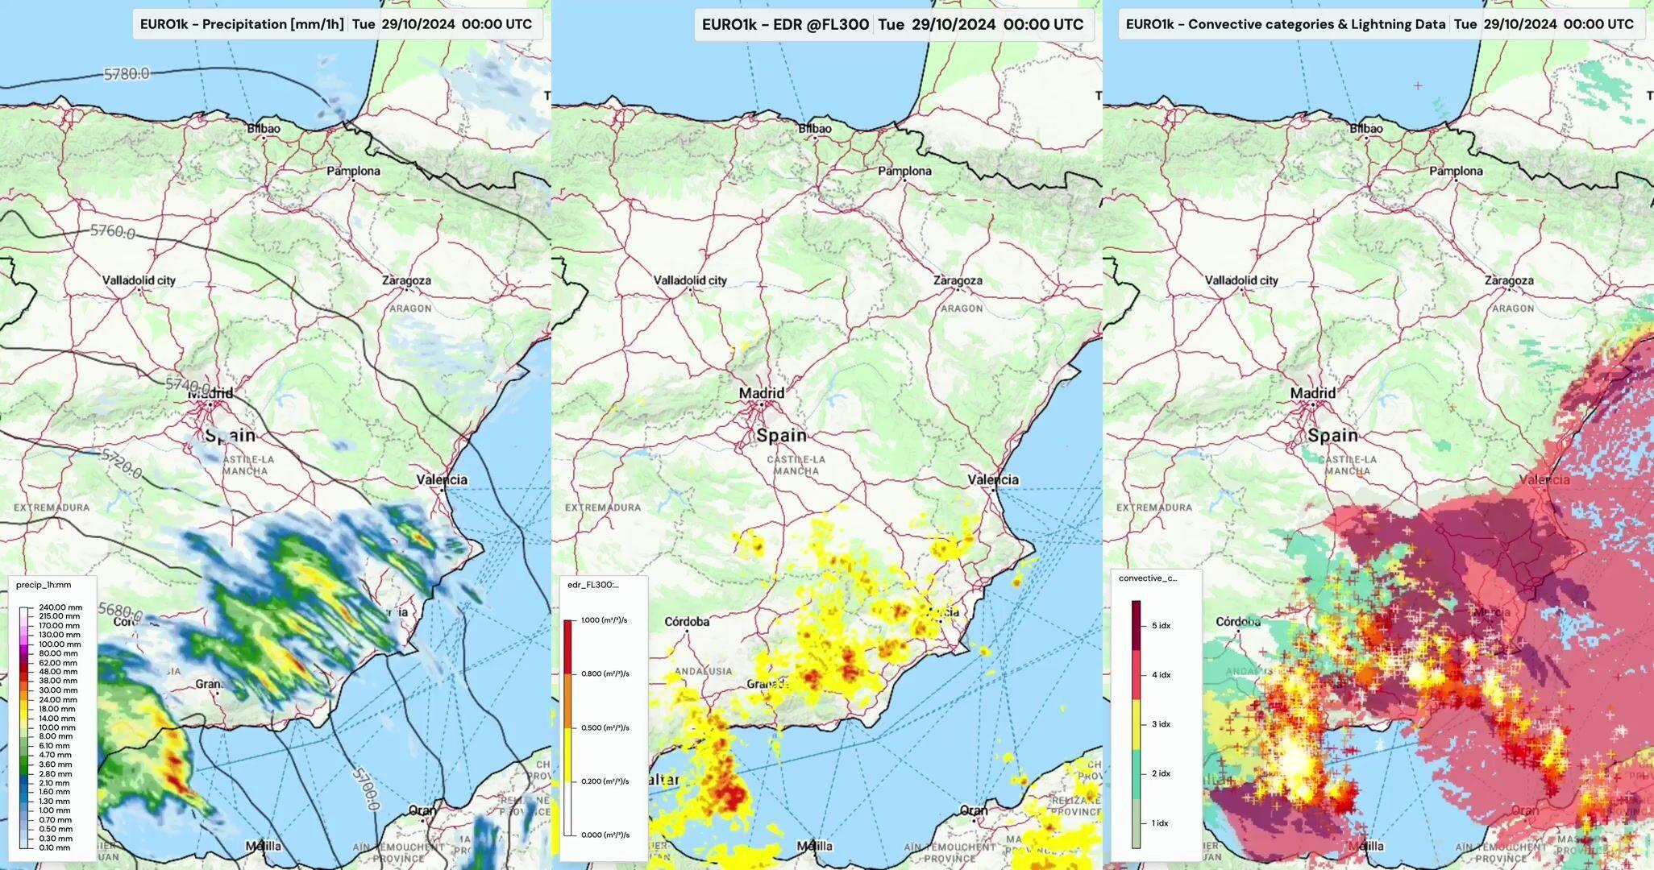Viewport: 1654px width, 870px height.
Task: Click the 5700.0 contour label over sea
Action: click(x=366, y=789)
